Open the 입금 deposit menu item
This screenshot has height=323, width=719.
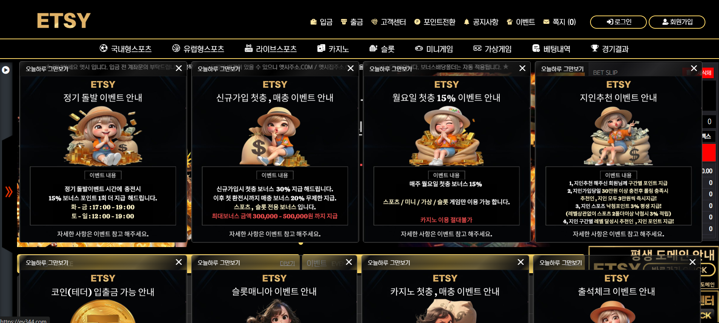(x=321, y=22)
